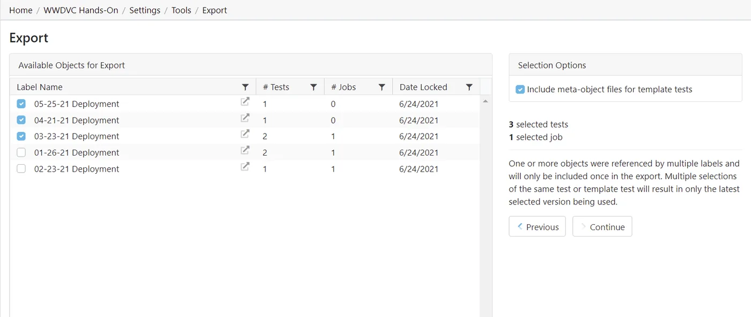
Task: Filter the Date Locked column
Action: tap(469, 87)
